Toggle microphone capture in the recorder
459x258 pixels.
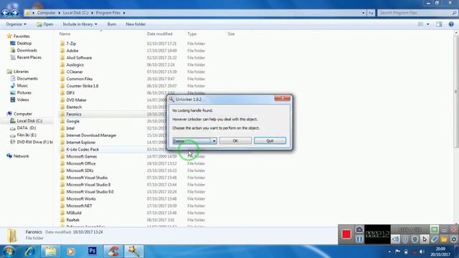click(405, 239)
